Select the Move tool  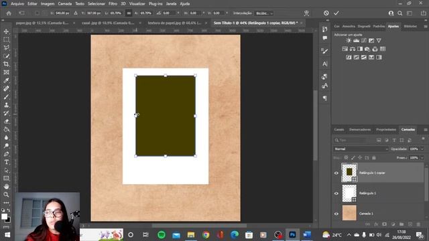point(6,31)
